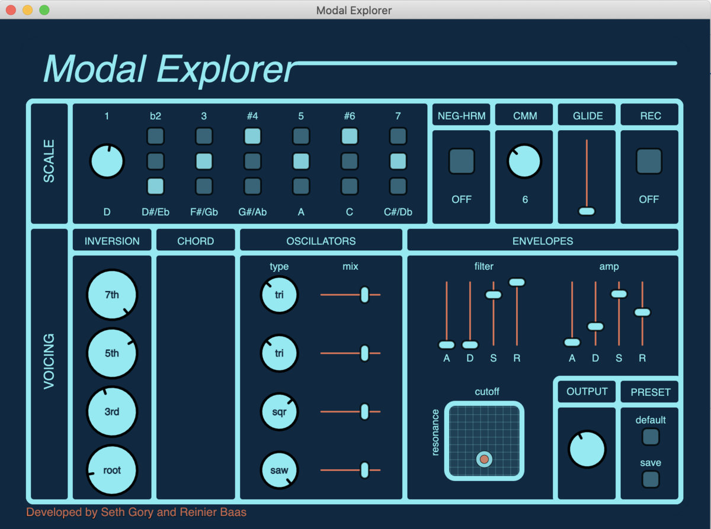Click the cutoff resonance XY pad dot

pyautogui.click(x=484, y=459)
